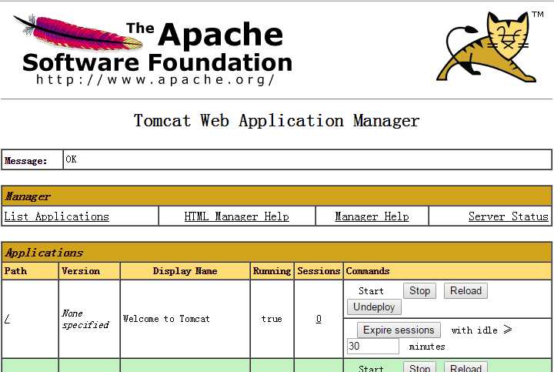Image resolution: width=554 pixels, height=372 pixels.
Task: Click the "Message:" label
Action: [25, 161]
